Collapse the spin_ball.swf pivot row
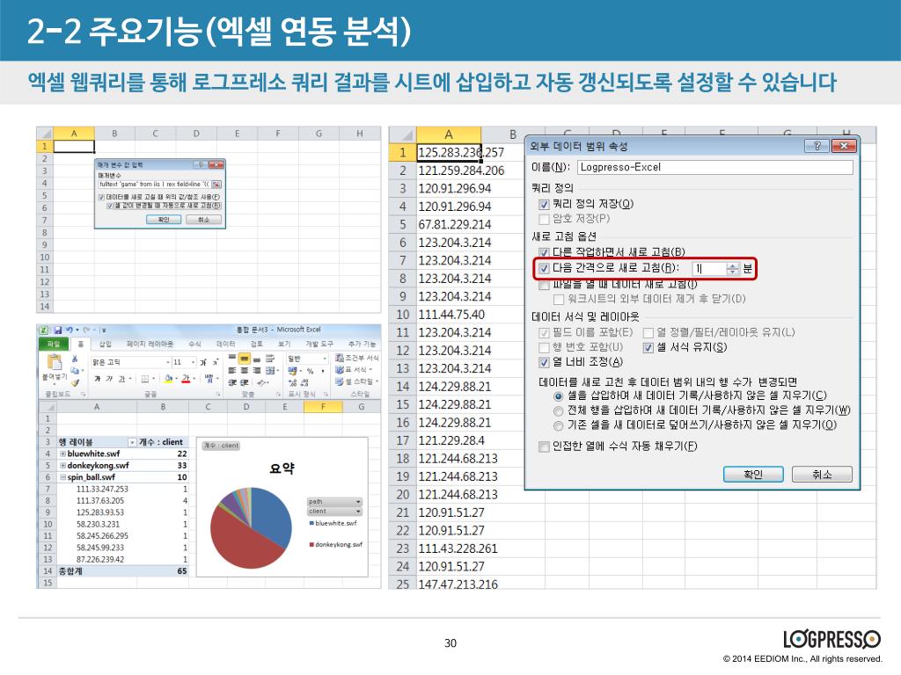901x675 pixels. click(62, 477)
